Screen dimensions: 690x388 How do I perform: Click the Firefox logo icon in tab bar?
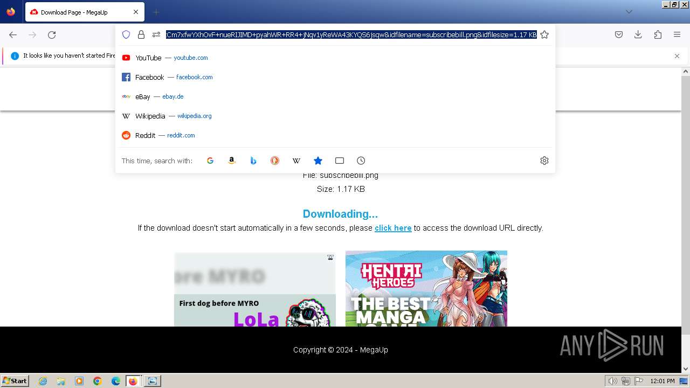[11, 12]
